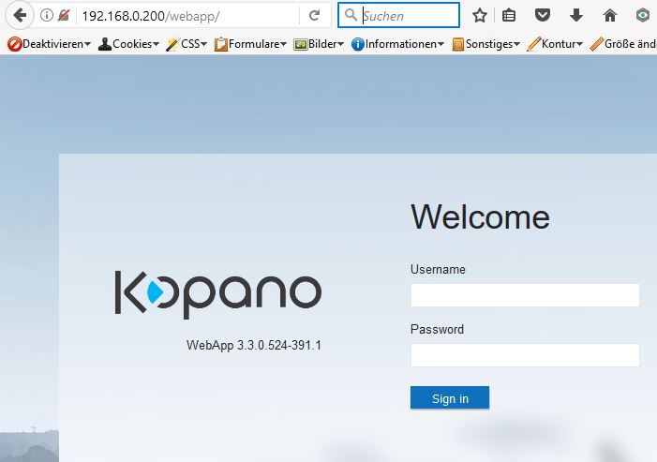
Task: Click the Sign in button
Action: click(x=450, y=397)
